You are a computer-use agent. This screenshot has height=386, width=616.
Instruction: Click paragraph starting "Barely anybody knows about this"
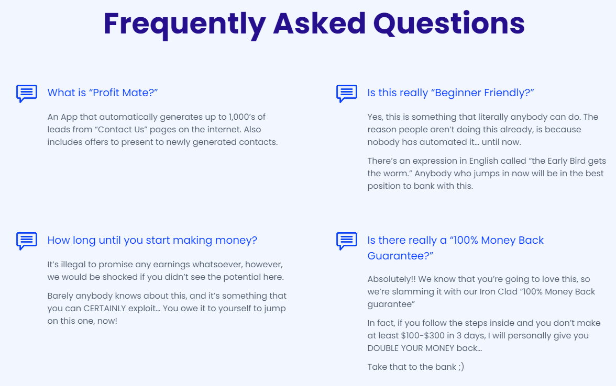coord(167,309)
